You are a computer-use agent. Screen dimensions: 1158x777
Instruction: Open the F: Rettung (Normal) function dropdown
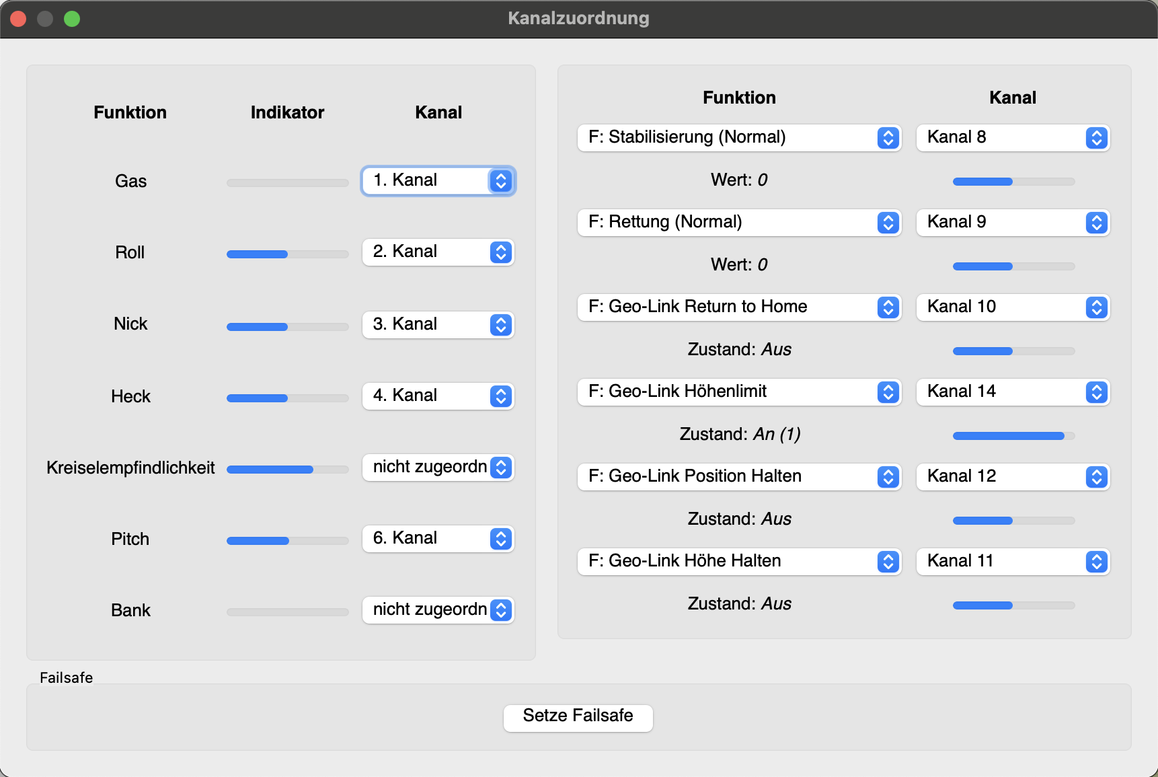click(x=738, y=222)
